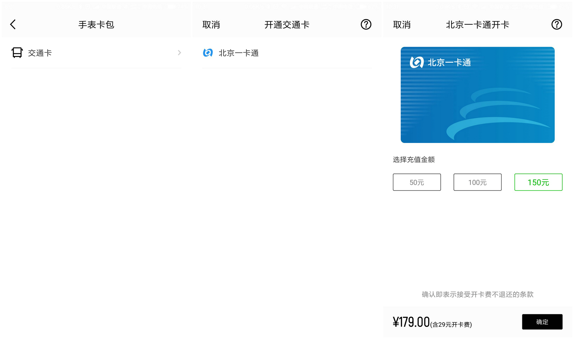Select the 150元 recharge amount
Viewport: 574px width, 339px height.
click(x=538, y=182)
